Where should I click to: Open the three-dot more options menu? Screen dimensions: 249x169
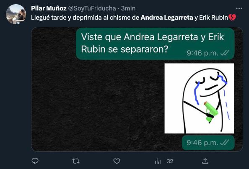[239, 8]
